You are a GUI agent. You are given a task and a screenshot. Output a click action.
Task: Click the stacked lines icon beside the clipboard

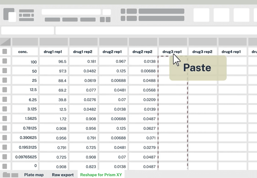click(x=26, y=15)
